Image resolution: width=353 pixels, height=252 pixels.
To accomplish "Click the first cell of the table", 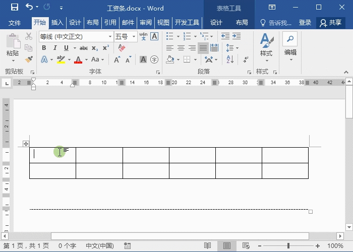I will (52, 155).
